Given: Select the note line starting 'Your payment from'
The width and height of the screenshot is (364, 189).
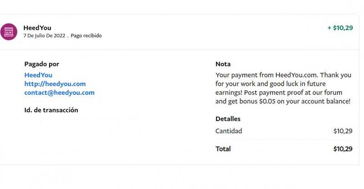Looking at the screenshot, I should (283, 75).
